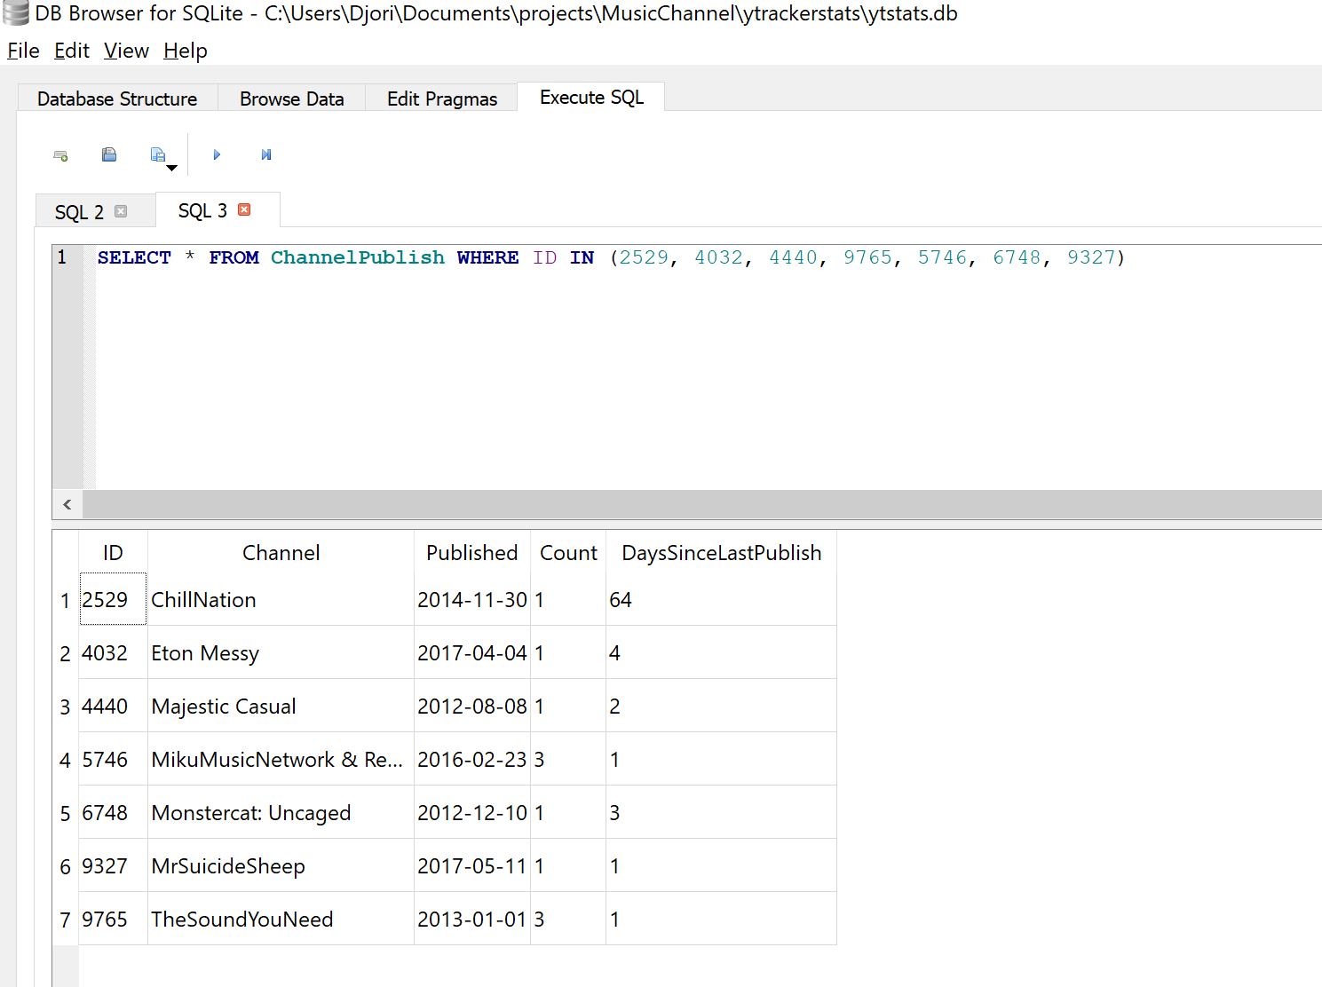This screenshot has height=987, width=1322.
Task: Execute the current line with the step icon
Action: (265, 154)
